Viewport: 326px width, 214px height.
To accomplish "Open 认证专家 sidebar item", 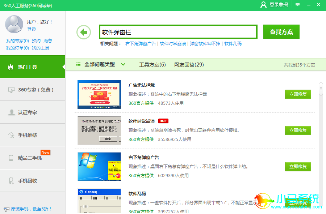I will [33, 112].
